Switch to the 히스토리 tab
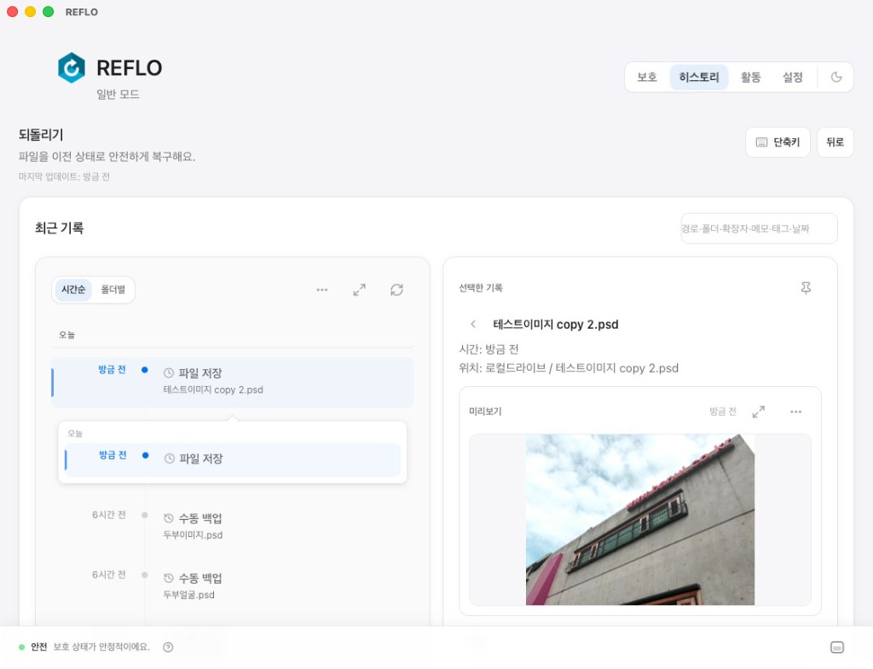This screenshot has width=873, height=669. [x=699, y=78]
